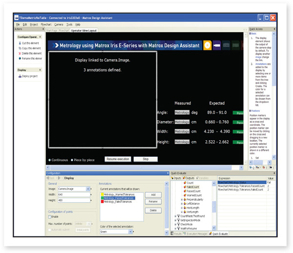Open the Project menu
The width and height of the screenshot is (293, 253).
pyautogui.click(x=34, y=24)
